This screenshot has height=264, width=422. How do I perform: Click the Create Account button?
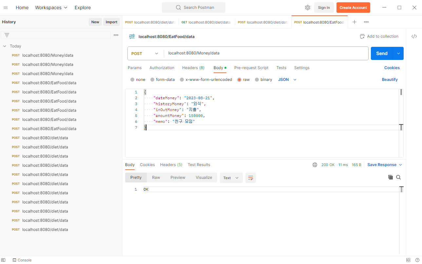(353, 8)
